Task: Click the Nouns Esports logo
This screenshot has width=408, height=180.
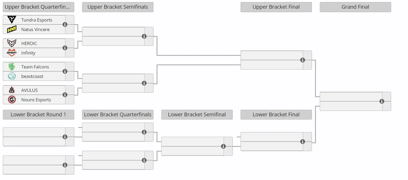Action: pos(12,100)
